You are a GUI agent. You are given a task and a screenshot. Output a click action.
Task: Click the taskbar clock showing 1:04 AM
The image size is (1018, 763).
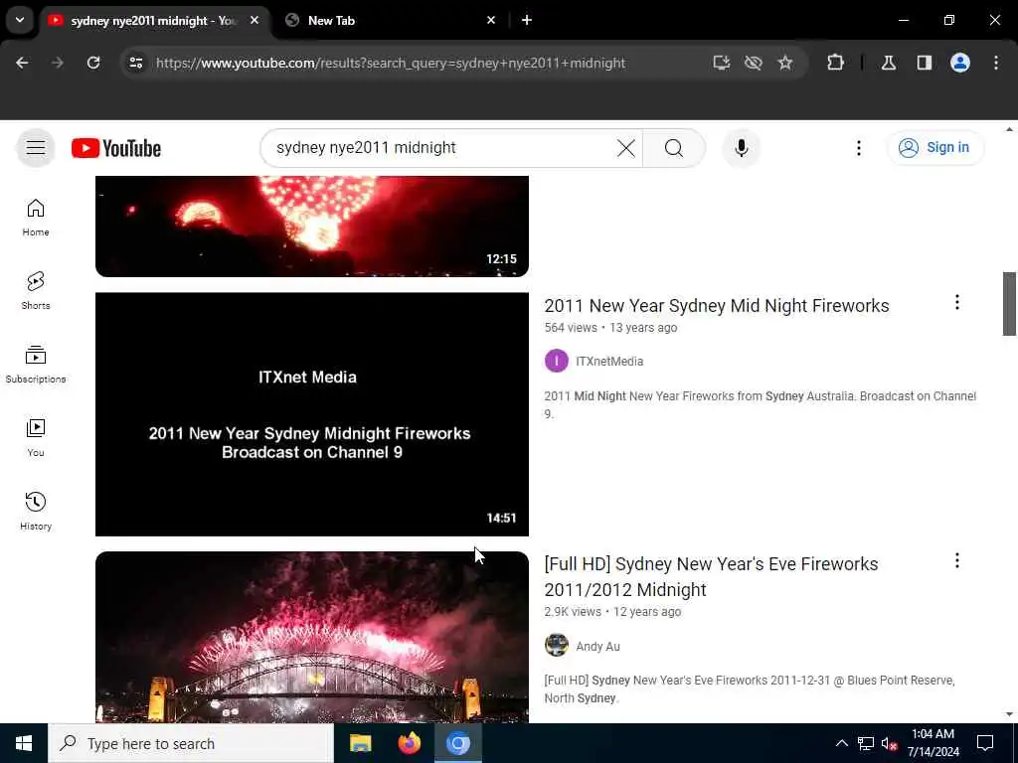tap(933, 743)
